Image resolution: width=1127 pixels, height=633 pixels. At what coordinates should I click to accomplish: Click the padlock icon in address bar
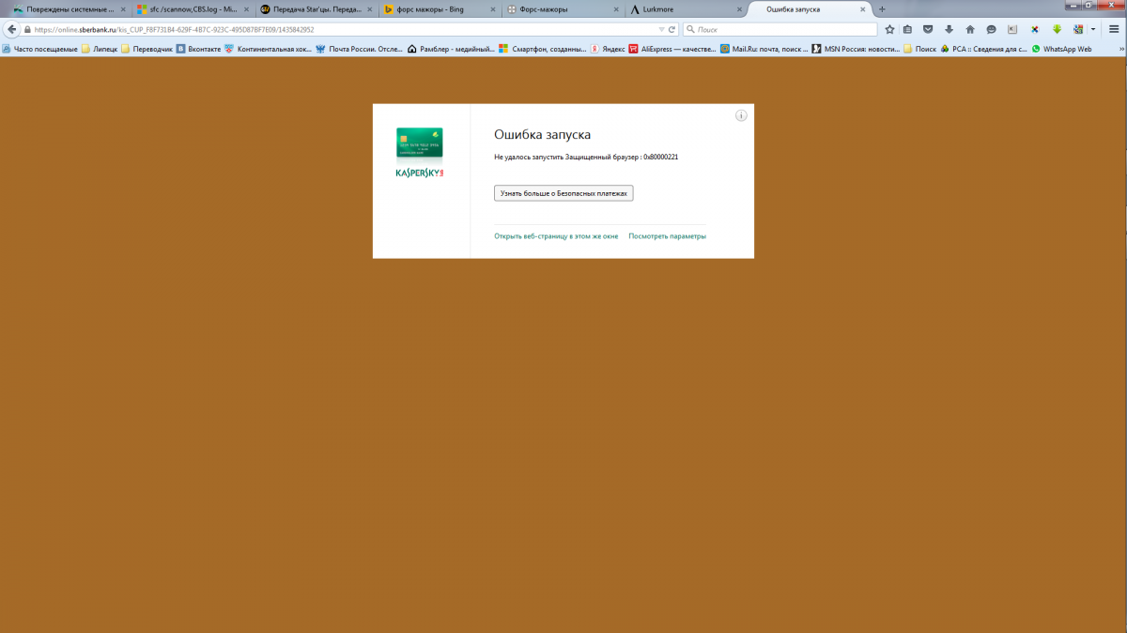[28, 29]
